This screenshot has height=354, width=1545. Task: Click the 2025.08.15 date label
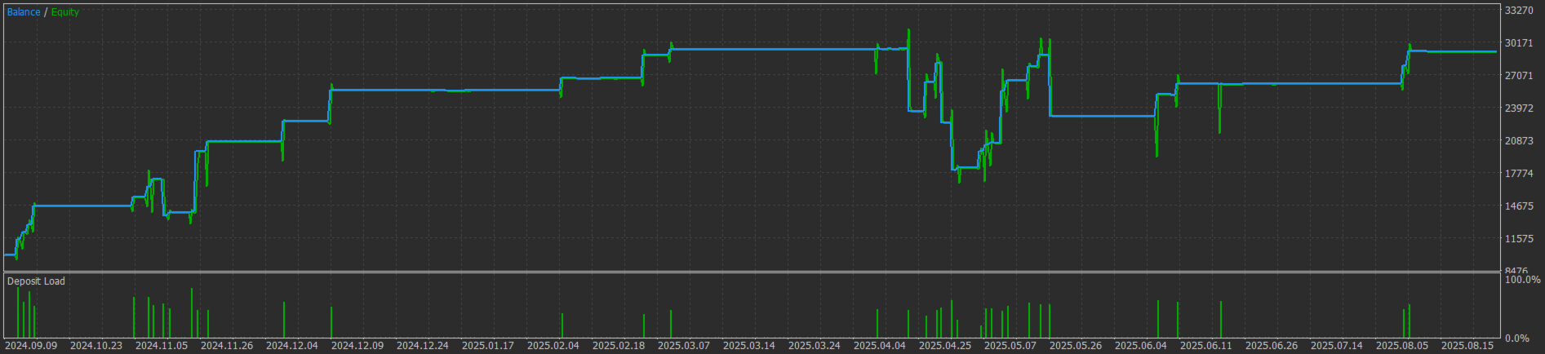tap(1467, 346)
